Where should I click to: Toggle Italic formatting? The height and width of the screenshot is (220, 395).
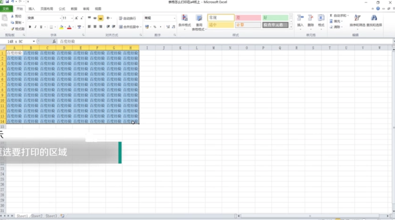tap(35, 27)
